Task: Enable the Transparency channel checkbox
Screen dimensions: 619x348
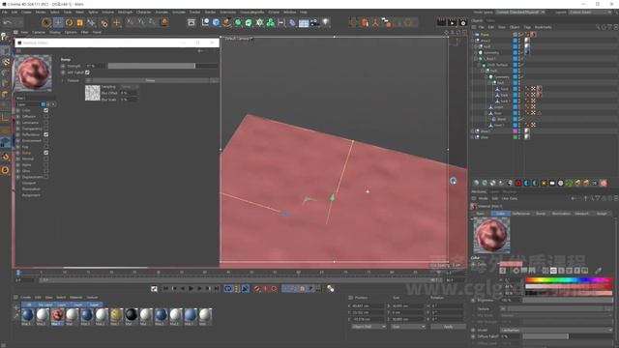Action: click(46, 129)
